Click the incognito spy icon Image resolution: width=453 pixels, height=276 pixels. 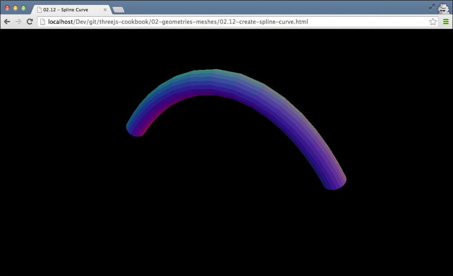(443, 8)
